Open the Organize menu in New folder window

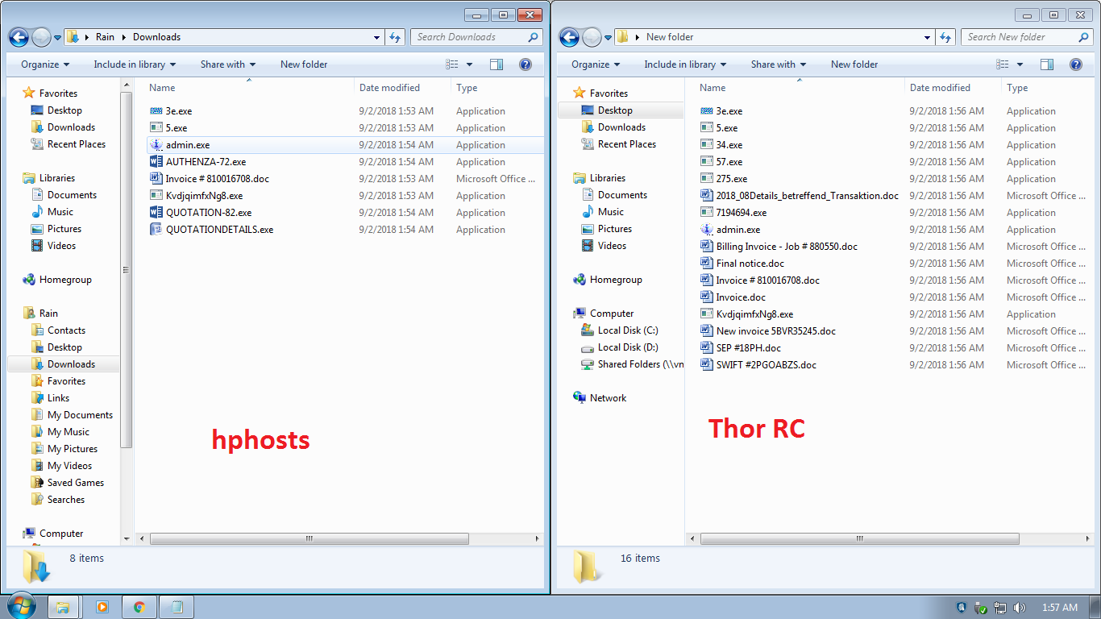click(596, 64)
